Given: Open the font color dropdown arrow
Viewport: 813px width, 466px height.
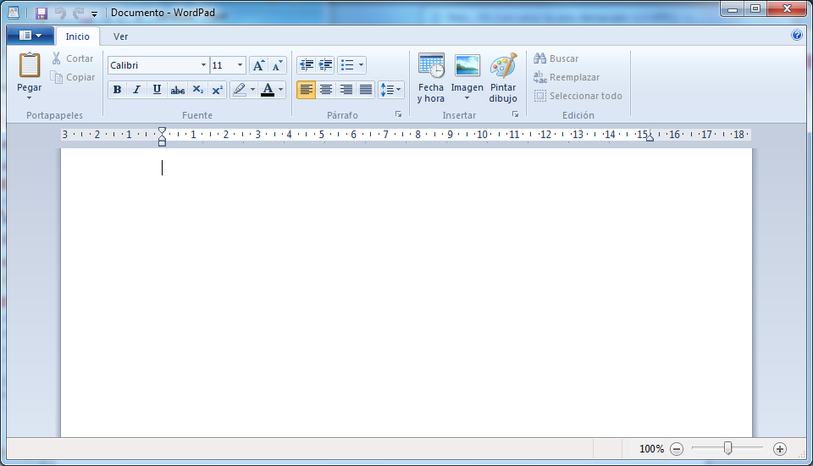Looking at the screenshot, I should (x=280, y=90).
